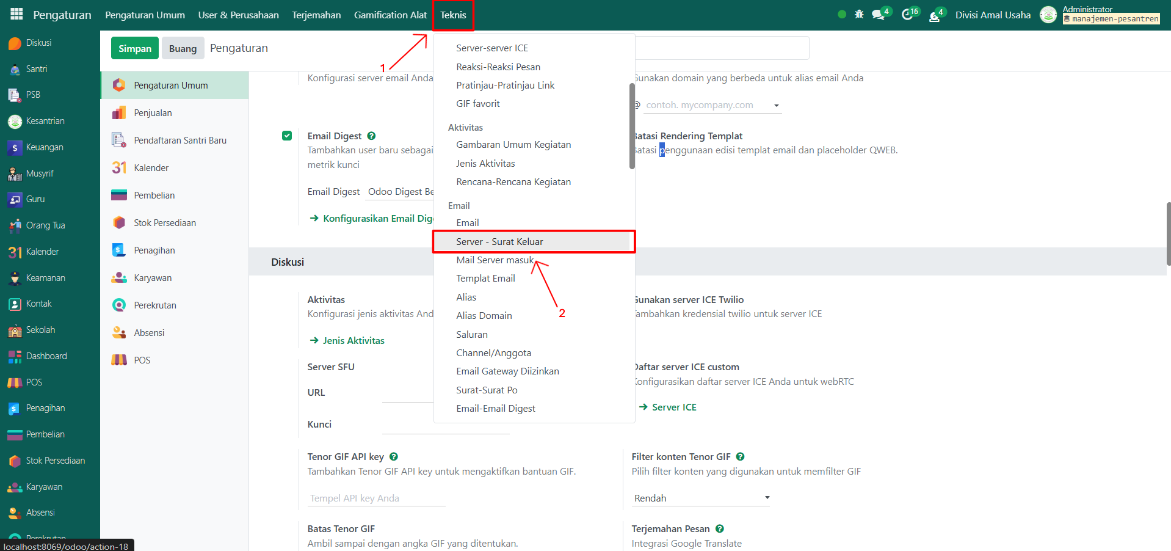This screenshot has height=551, width=1171.
Task: Select Server - Surat Keluar menu entry
Action: [x=499, y=242]
